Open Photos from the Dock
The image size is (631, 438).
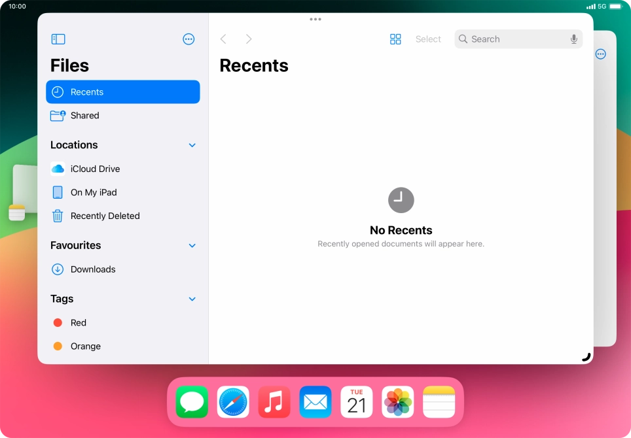[397, 402]
